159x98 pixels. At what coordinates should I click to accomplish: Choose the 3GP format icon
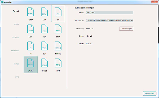[44, 46]
